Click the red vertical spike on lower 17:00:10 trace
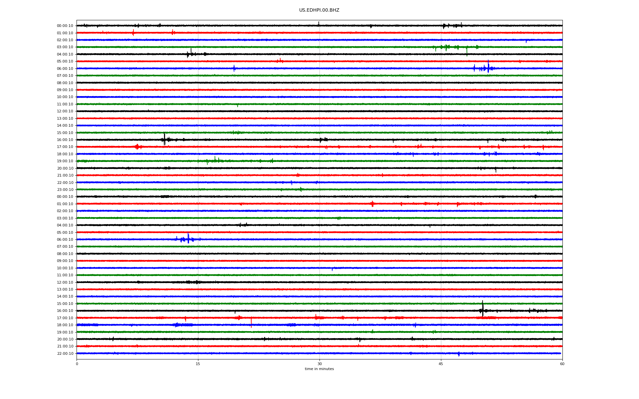 (251, 322)
